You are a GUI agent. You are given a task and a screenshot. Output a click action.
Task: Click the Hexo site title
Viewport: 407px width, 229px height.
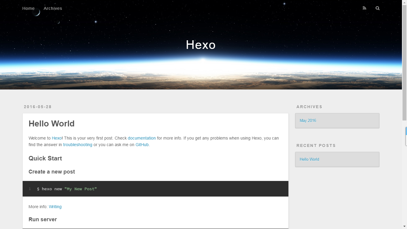pos(201,45)
